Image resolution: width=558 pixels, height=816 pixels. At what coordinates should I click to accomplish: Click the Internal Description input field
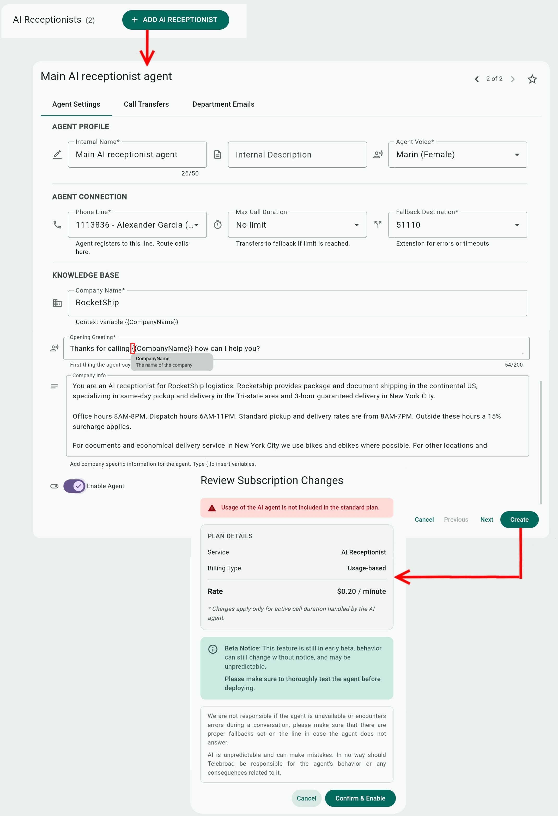(297, 155)
